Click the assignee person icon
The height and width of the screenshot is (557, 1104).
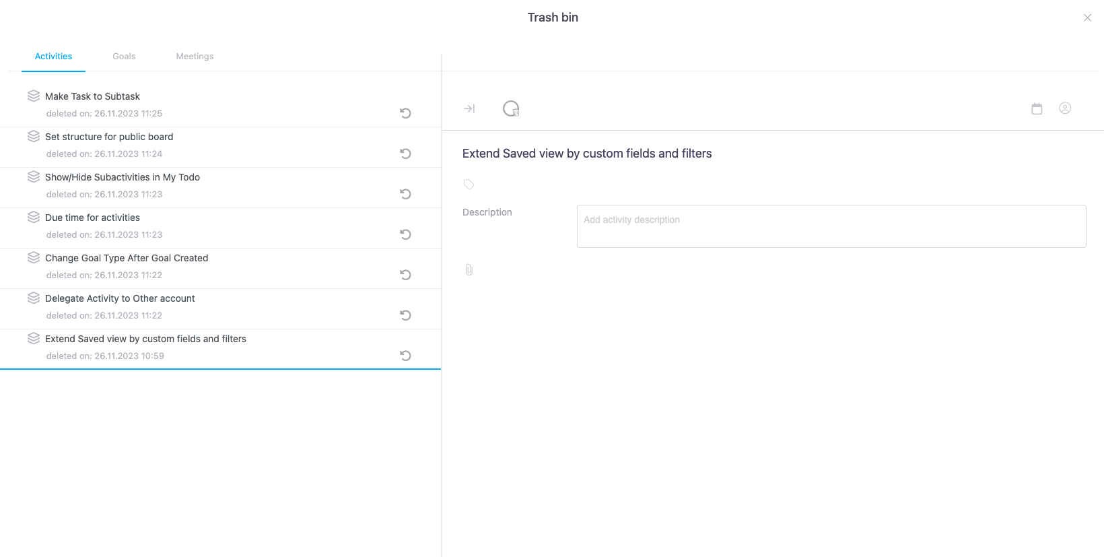tap(1065, 108)
